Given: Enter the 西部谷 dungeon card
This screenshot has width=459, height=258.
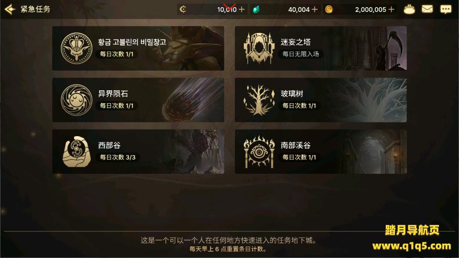Looking at the screenshot, I should (138, 151).
